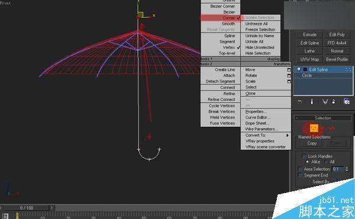
Task: Click Copy under Named Selections
Action: (312, 143)
